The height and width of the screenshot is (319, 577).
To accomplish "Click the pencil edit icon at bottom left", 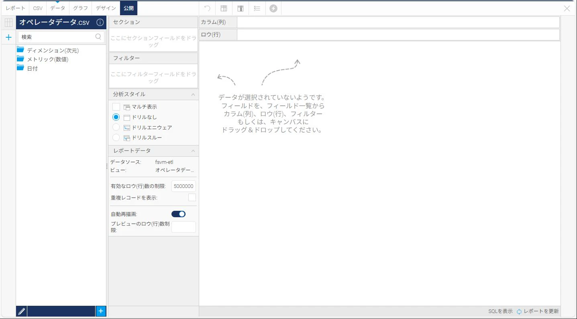I will click(x=22, y=311).
